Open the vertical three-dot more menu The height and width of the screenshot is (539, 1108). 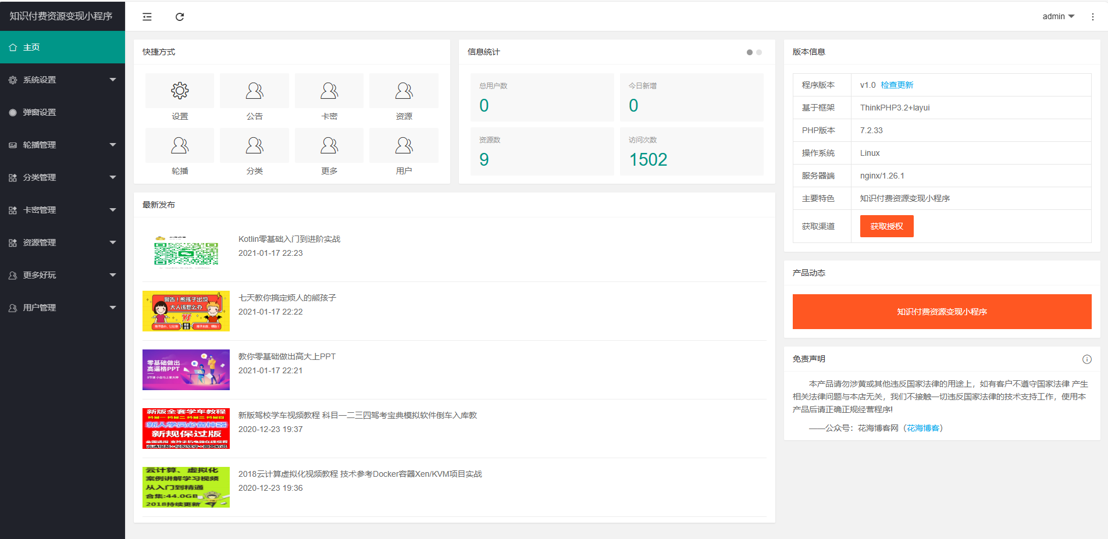point(1092,17)
